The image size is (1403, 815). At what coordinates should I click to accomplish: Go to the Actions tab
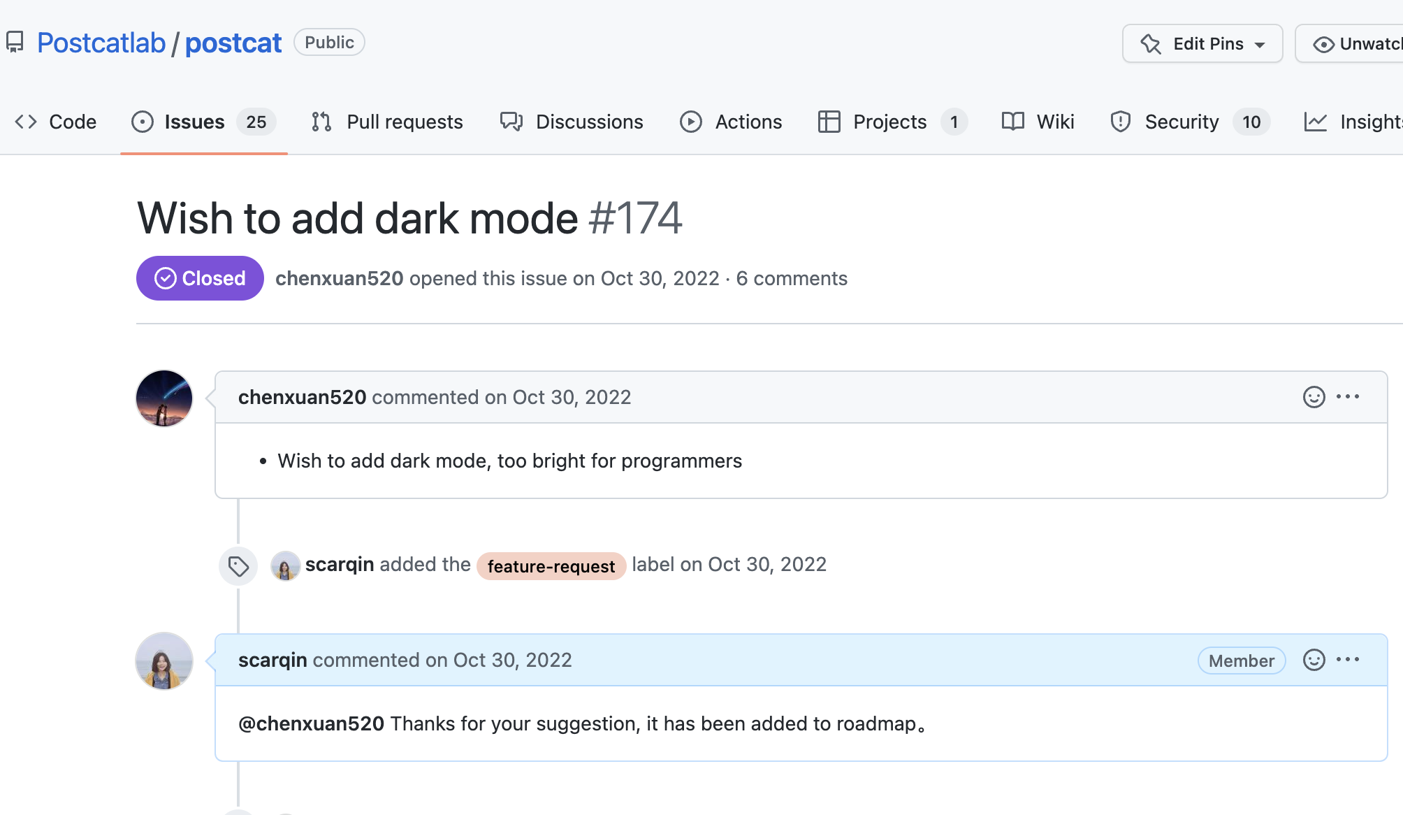point(731,122)
